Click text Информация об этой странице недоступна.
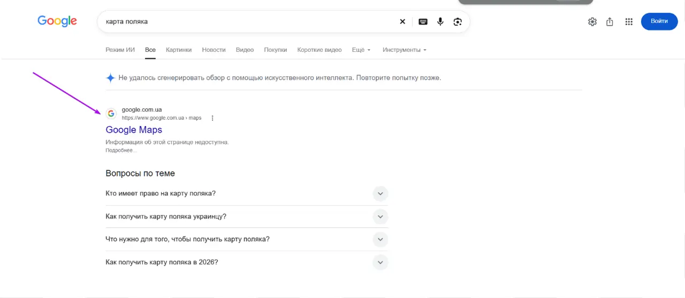685x298 pixels. (x=167, y=143)
